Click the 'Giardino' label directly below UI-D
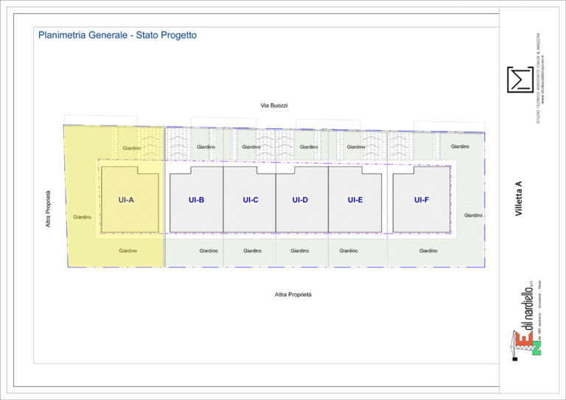Image resolution: width=566 pixels, height=400 pixels. (300, 250)
